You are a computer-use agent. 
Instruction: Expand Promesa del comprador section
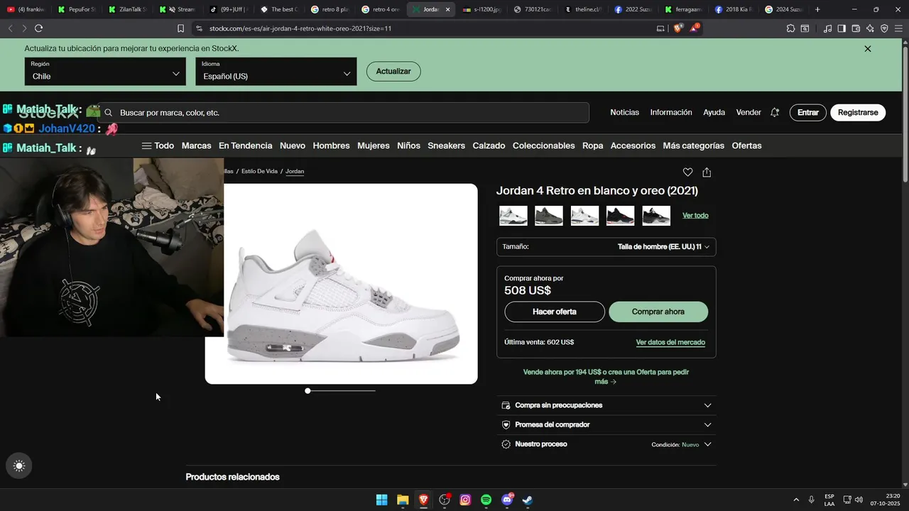[606, 424]
